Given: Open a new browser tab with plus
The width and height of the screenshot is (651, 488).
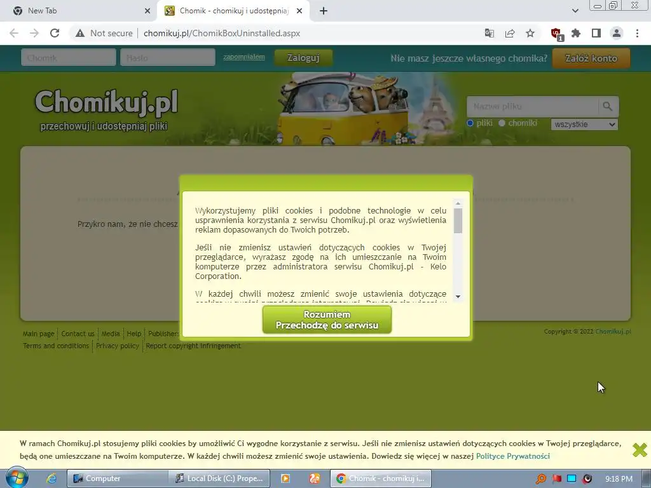Looking at the screenshot, I should [324, 11].
